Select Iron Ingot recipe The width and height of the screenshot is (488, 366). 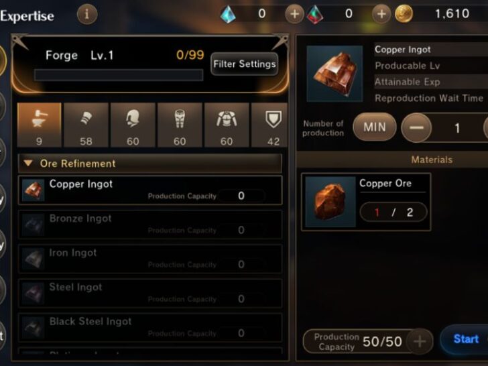click(x=150, y=259)
